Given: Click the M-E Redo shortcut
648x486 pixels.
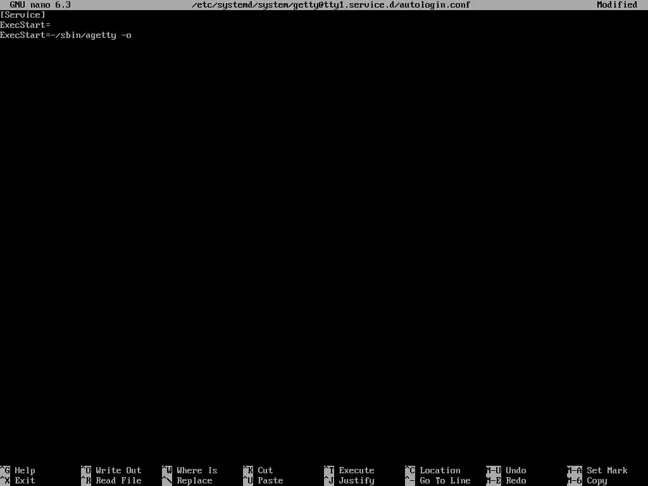Looking at the screenshot, I should tap(506, 481).
